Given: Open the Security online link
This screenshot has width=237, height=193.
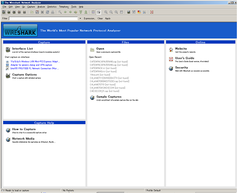Looking at the screenshot, I should tap(182, 68).
